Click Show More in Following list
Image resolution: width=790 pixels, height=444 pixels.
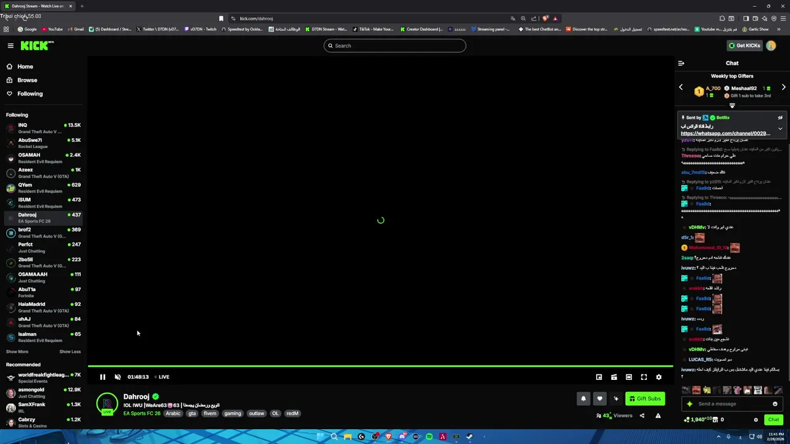tap(17, 351)
